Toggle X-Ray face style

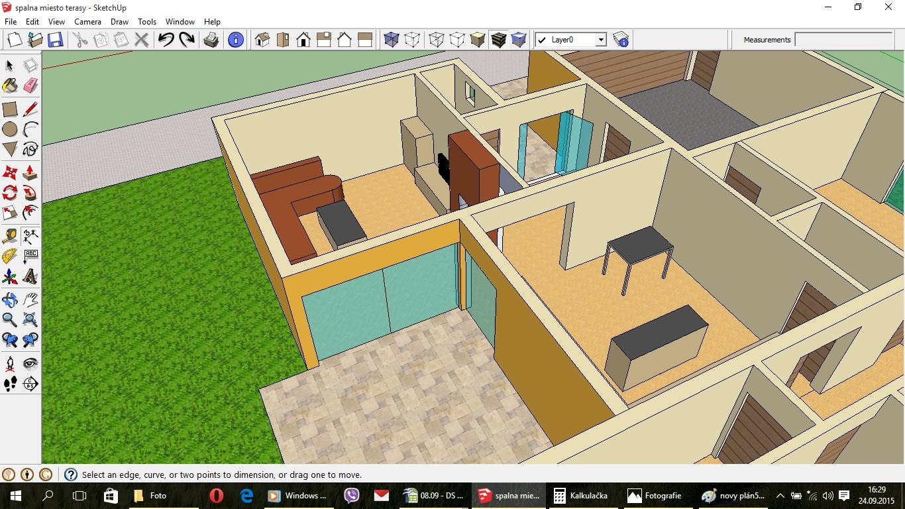point(392,40)
